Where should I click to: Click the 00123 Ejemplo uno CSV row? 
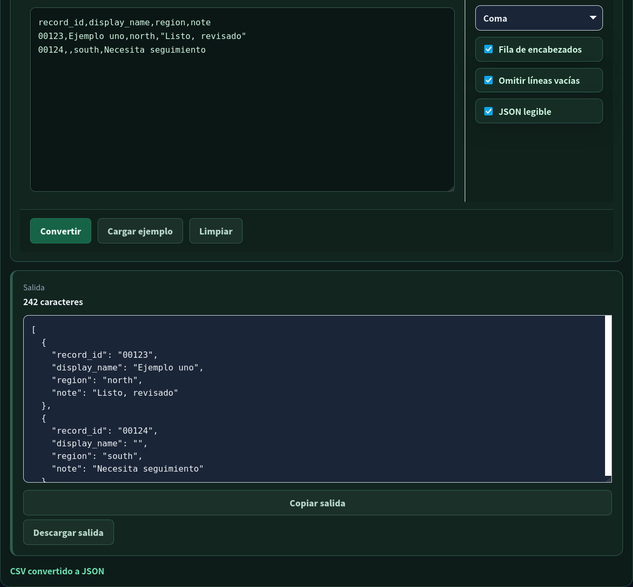(x=142, y=36)
